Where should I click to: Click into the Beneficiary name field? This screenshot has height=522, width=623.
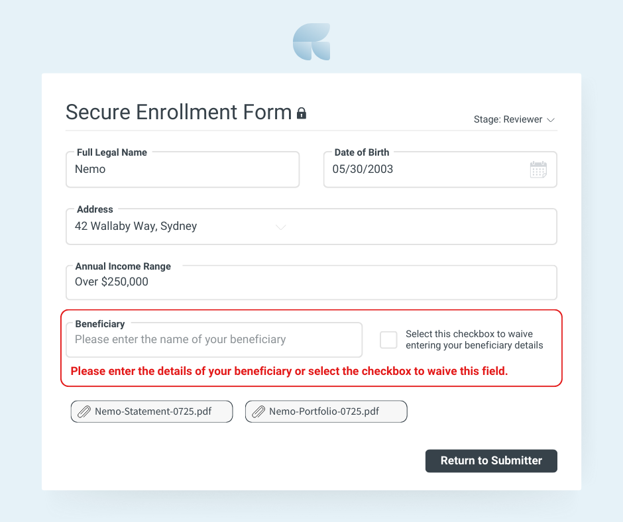coord(214,340)
